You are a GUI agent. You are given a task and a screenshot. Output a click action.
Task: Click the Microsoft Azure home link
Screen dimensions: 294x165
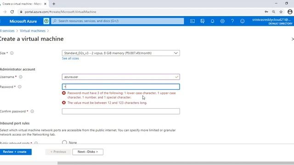[x=23, y=21]
